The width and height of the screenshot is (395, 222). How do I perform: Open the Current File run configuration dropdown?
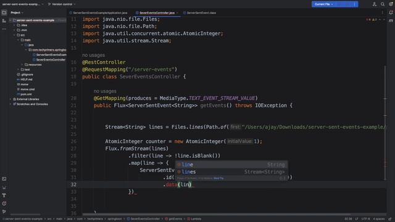pos(324,4)
